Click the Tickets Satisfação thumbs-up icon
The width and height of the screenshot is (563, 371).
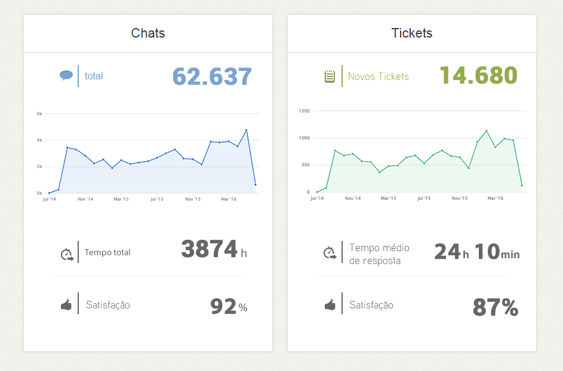click(330, 305)
